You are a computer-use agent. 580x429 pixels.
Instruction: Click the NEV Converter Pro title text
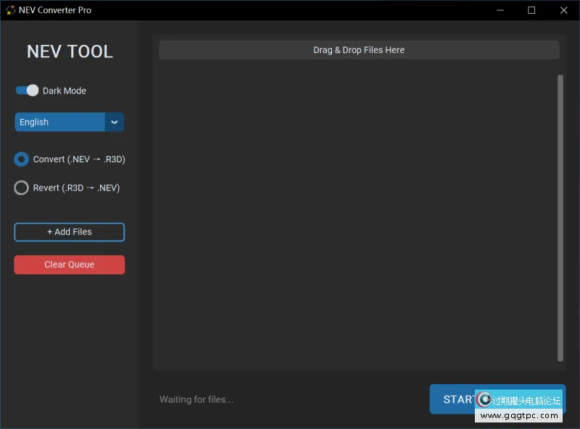point(55,10)
